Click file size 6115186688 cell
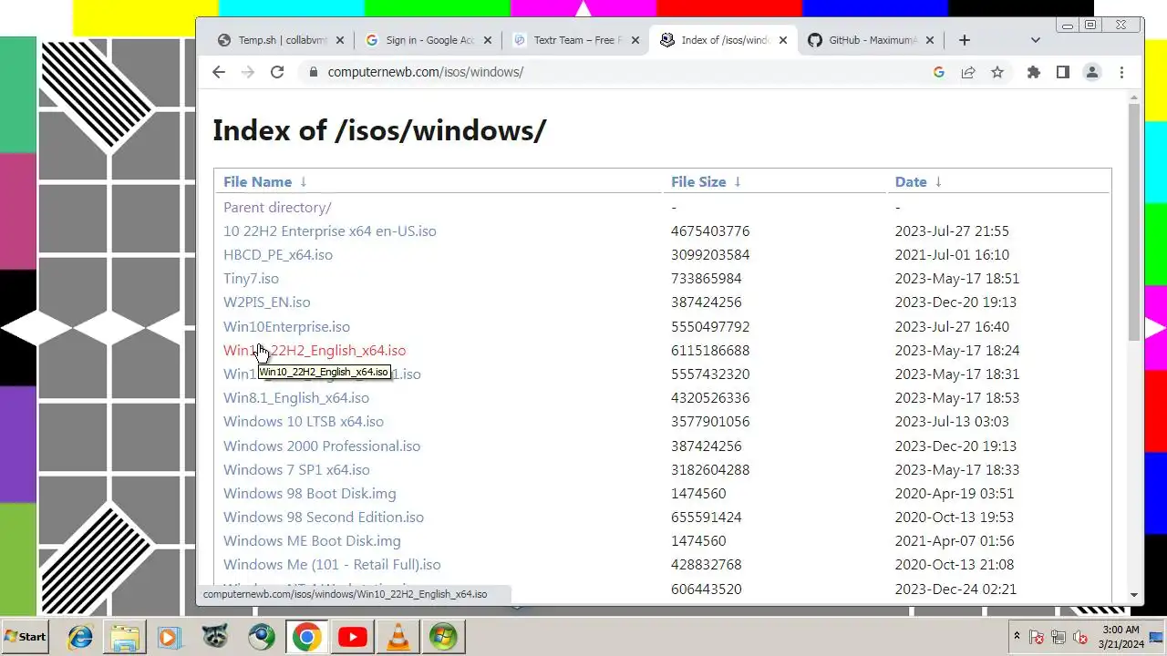This screenshot has width=1167, height=656. 710,351
